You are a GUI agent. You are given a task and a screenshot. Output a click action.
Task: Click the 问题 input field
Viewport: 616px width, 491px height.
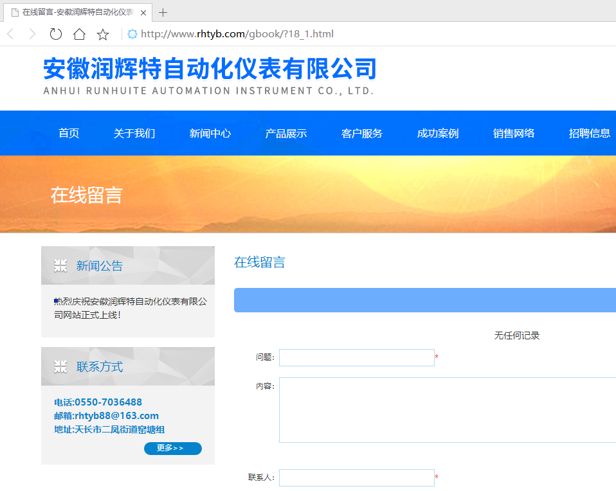[357, 357]
